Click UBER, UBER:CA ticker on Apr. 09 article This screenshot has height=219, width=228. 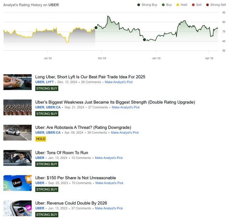click(48, 133)
